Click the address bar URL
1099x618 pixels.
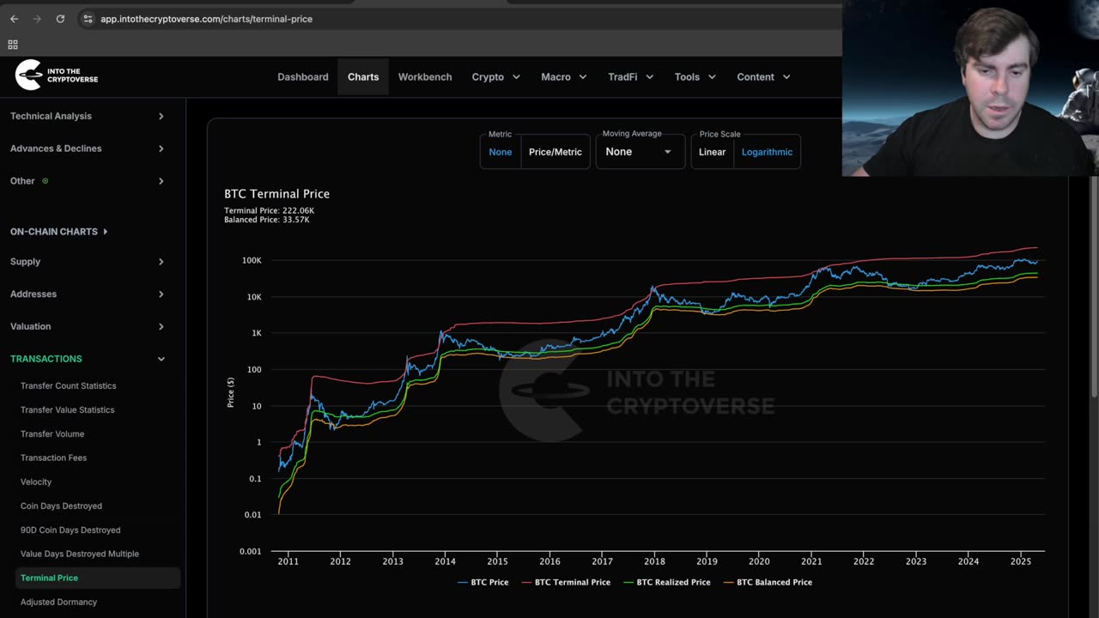point(206,19)
